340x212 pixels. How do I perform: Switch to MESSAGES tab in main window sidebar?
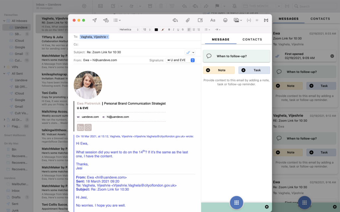(x=289, y=19)
